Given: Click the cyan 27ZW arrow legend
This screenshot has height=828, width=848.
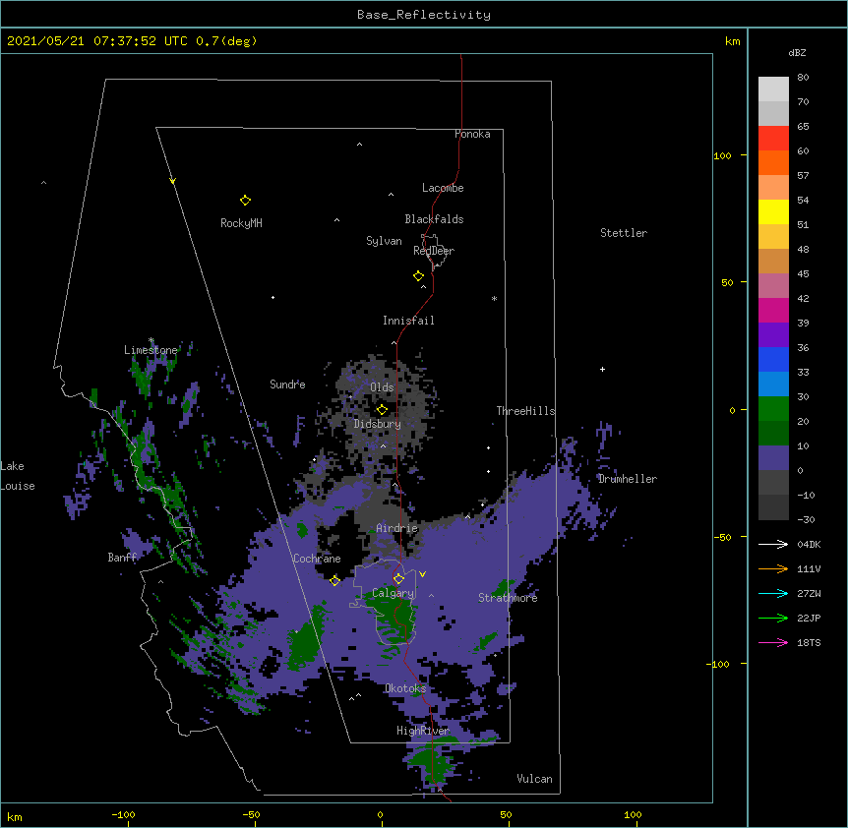Looking at the screenshot, I should tap(773, 593).
